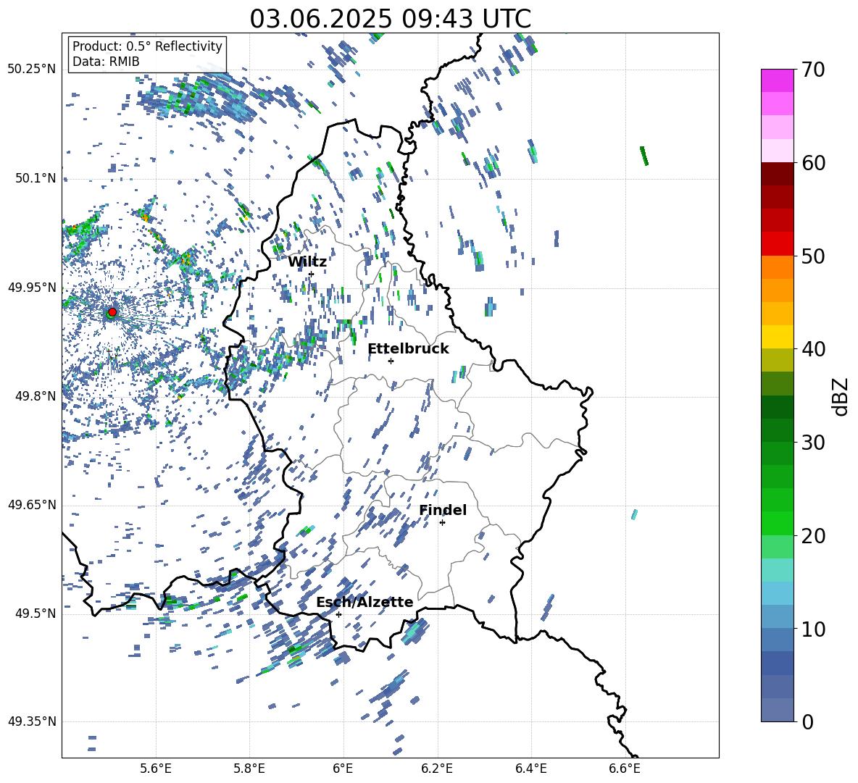Click the 70 dBZ colorbar label
Image resolution: width=858 pixels, height=783 pixels.
(x=813, y=70)
